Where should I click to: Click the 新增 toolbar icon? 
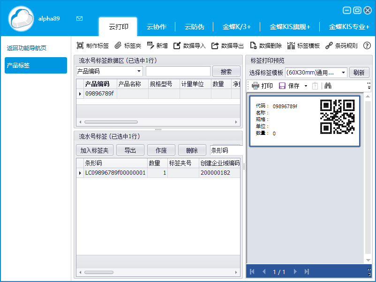click(x=150, y=45)
